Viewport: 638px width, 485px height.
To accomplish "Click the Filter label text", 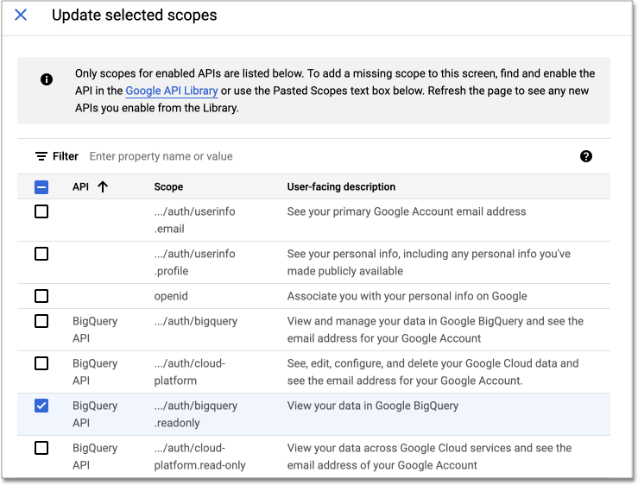I will pyautogui.click(x=66, y=156).
